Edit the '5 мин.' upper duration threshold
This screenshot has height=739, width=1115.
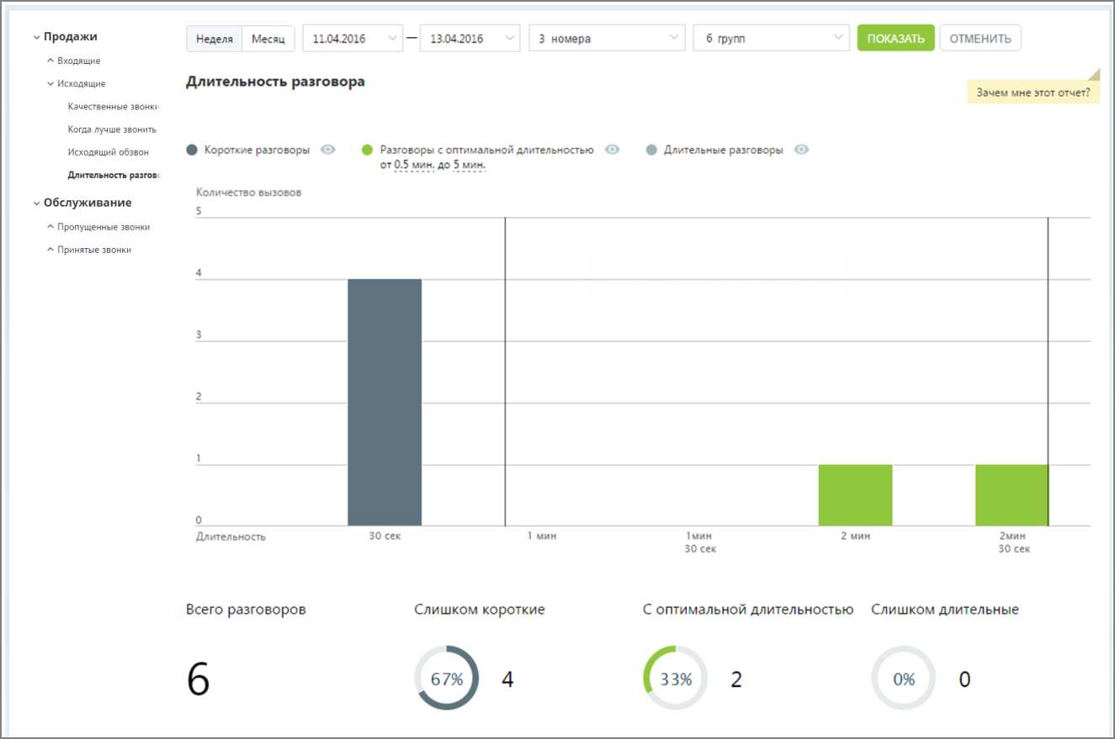[470, 165]
